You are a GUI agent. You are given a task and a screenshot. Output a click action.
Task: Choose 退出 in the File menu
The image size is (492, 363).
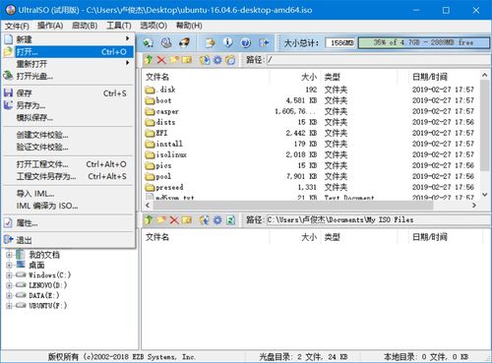pyautogui.click(x=69, y=240)
